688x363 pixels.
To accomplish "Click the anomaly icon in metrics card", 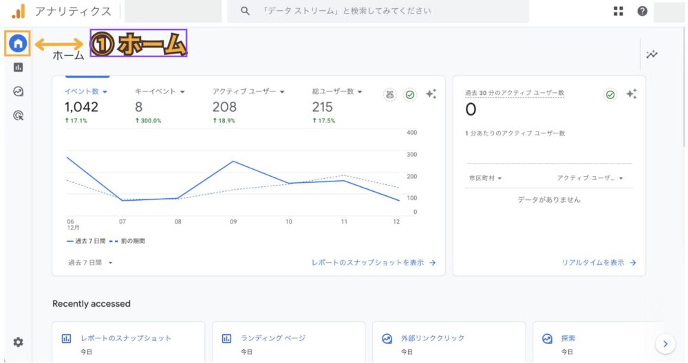I will tap(389, 95).
